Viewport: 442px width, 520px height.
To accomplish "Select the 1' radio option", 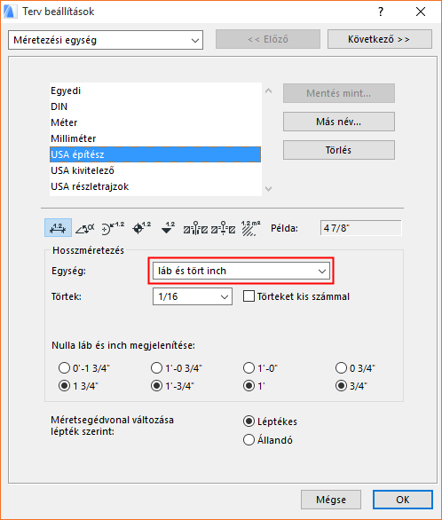I will pyautogui.click(x=249, y=386).
